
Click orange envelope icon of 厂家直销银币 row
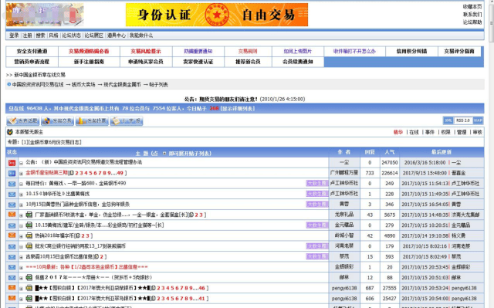pyautogui.click(x=12, y=215)
